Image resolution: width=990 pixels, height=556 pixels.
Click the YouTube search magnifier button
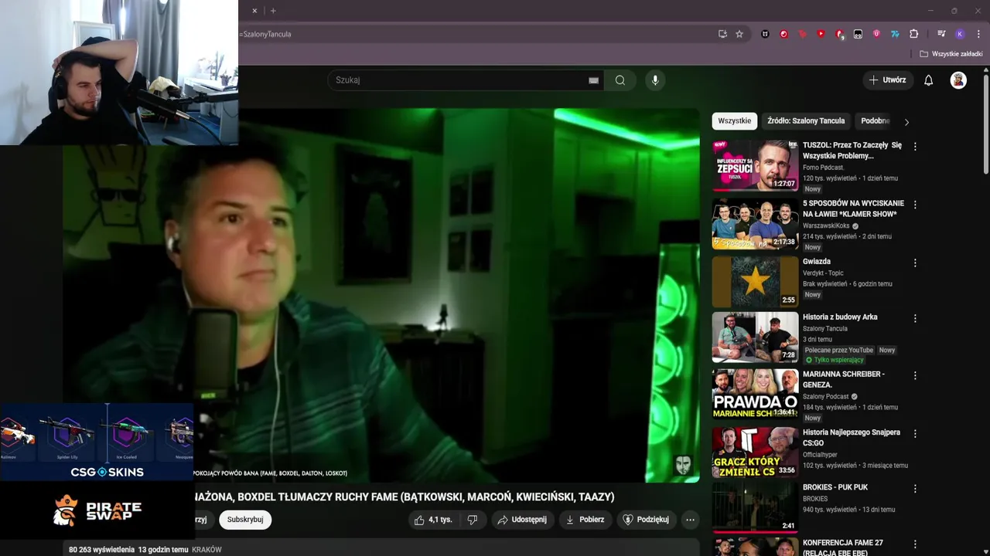620,80
